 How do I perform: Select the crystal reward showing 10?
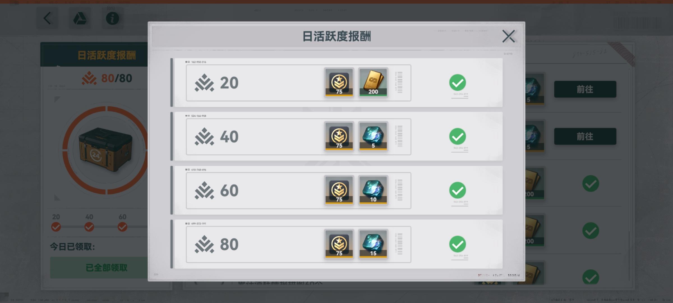(373, 190)
